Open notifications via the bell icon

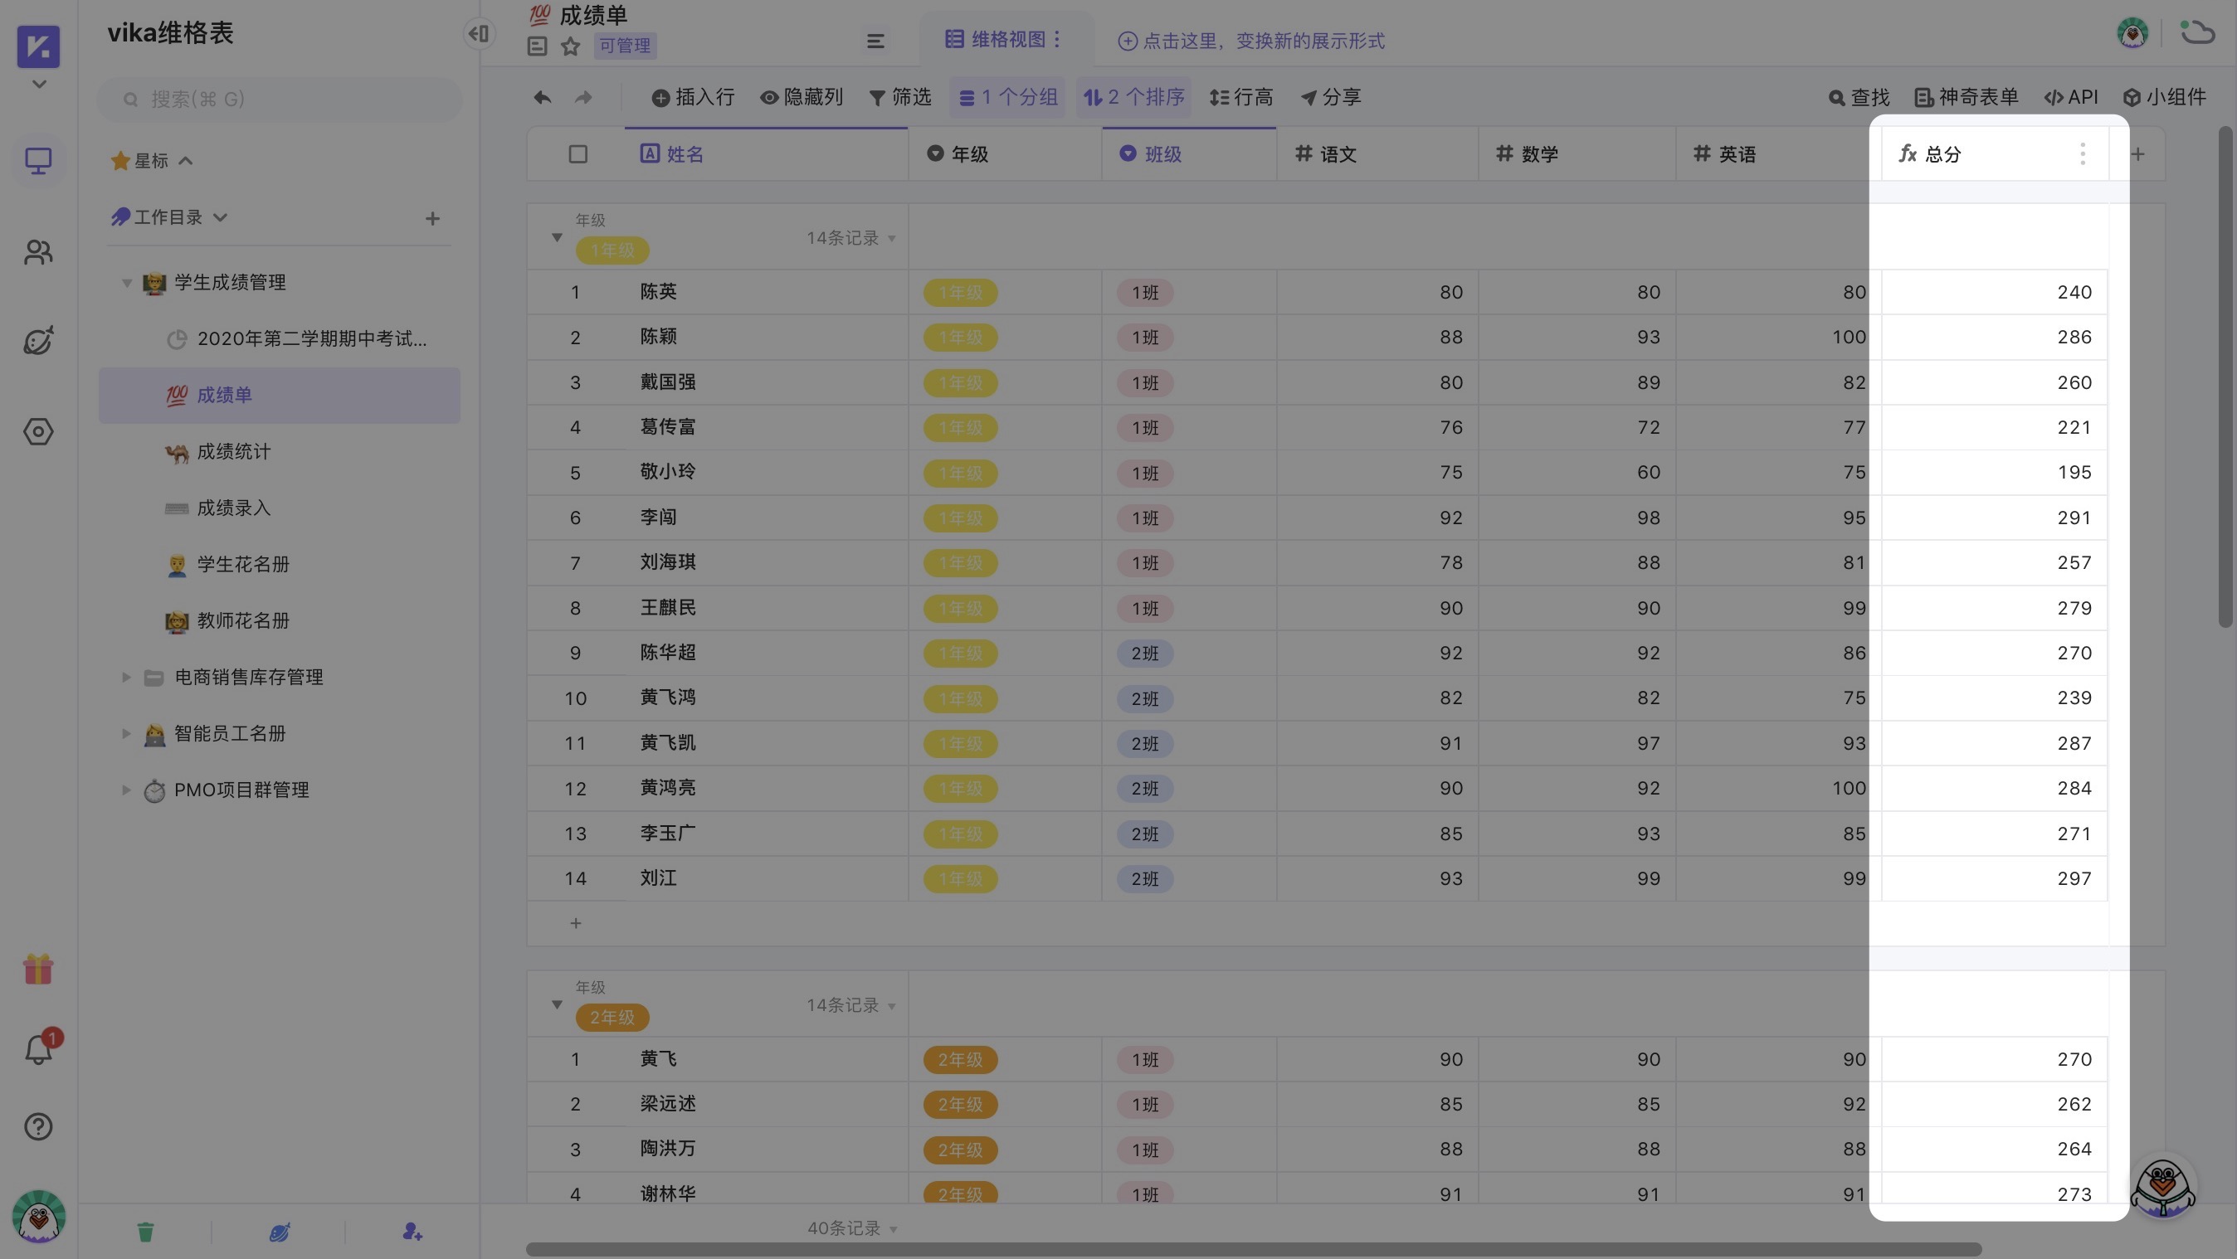tap(38, 1049)
